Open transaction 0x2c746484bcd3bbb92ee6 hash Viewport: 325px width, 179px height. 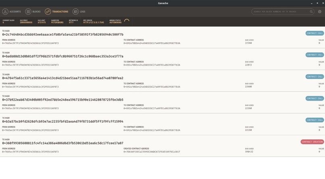coord(62,34)
